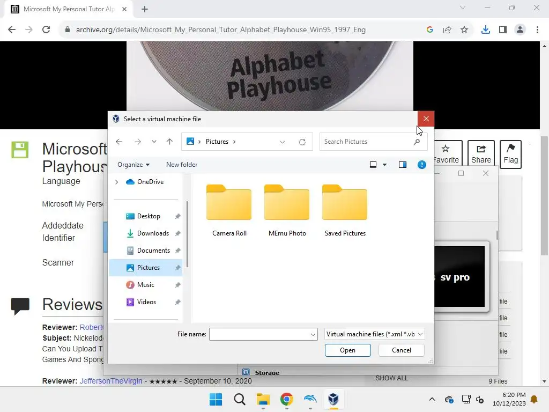Screen dimensions: 549x412
Task: Open the Chrome profile icon
Action: (x=520, y=30)
